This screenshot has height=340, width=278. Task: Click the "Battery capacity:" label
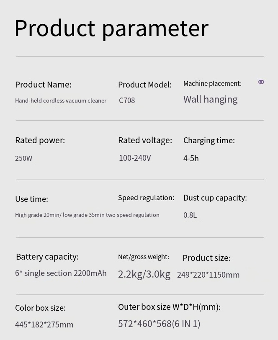(47, 257)
